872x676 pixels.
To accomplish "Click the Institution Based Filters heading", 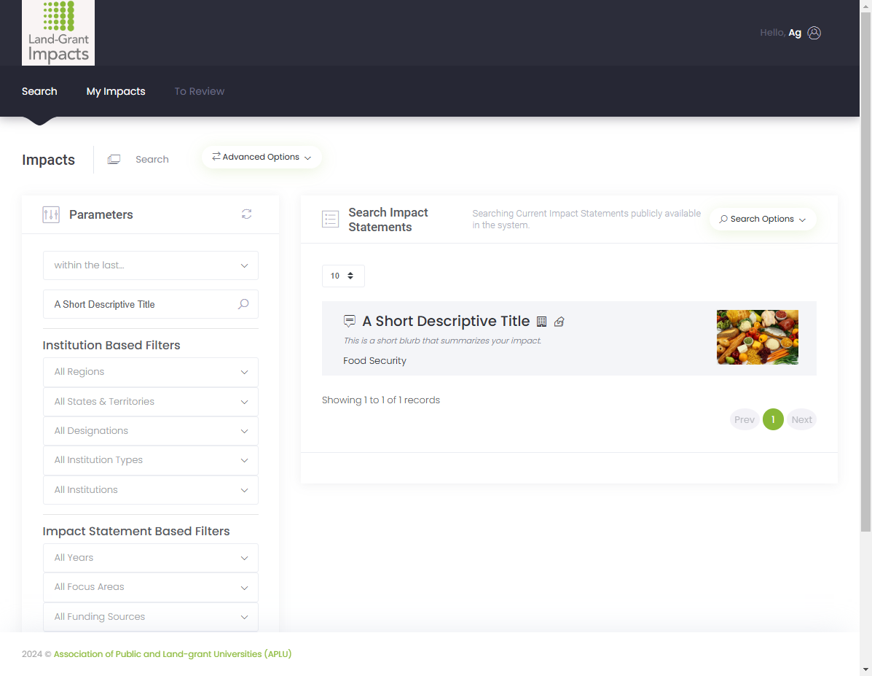I will (x=111, y=345).
